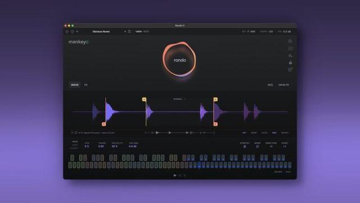The image size is (360, 203).
Task: Click the yellow marker on second waveform hit
Action: [x=144, y=99]
